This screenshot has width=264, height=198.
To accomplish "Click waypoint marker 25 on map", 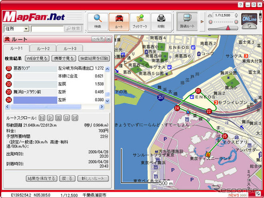I will point(225,136).
